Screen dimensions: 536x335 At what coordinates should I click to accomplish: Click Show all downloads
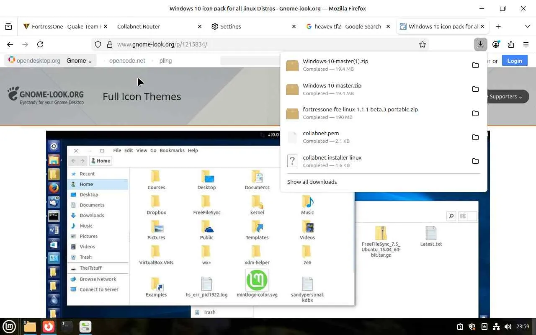312,182
